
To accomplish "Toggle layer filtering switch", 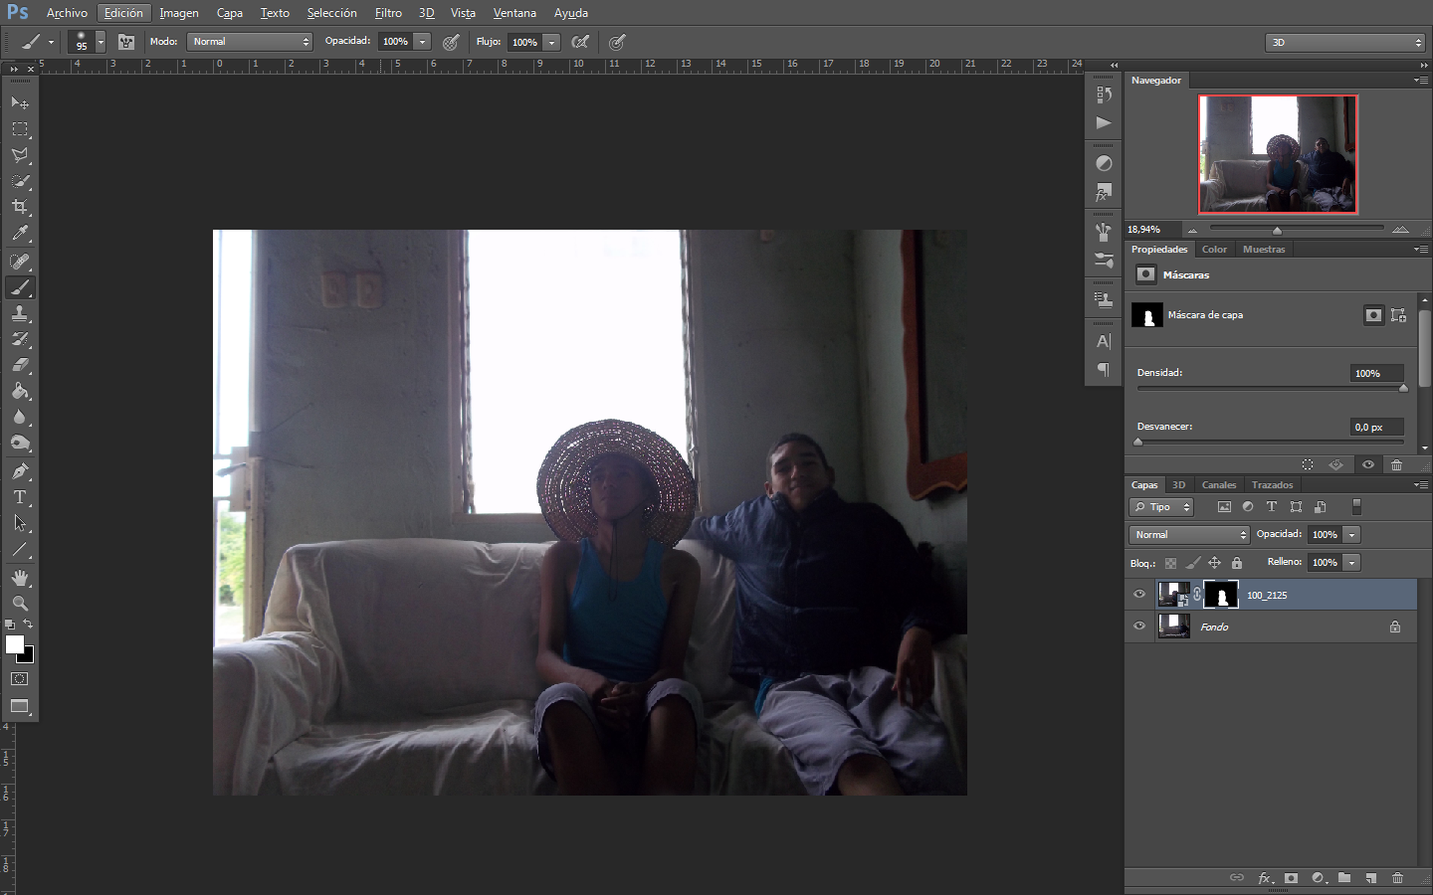I will coord(1356,507).
